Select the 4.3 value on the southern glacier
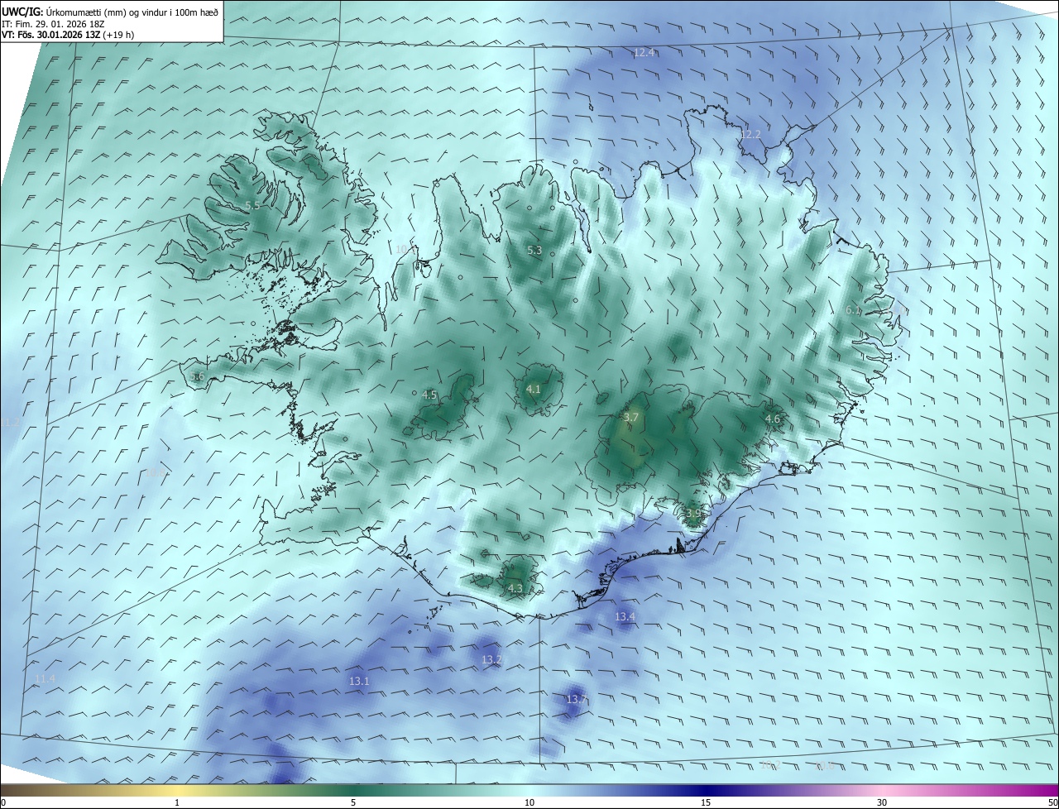The image size is (1059, 809). pos(515,589)
